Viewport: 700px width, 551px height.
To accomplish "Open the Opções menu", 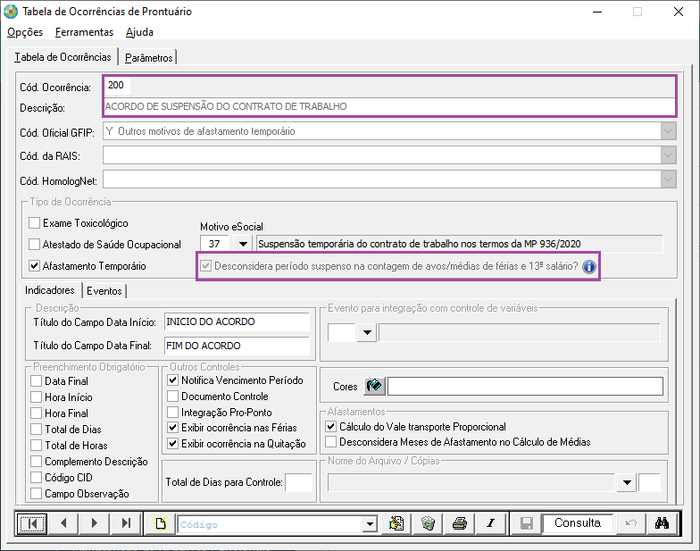I will coord(25,32).
